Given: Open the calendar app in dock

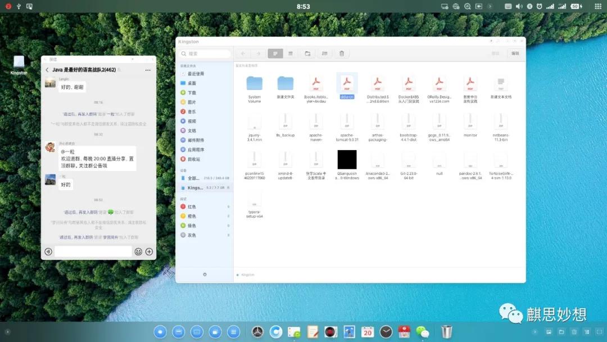Looking at the screenshot, I should (368, 332).
